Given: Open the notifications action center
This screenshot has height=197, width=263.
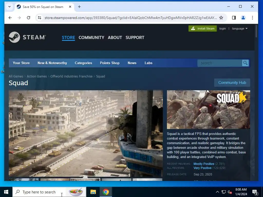Looking at the screenshot, I should pyautogui.click(x=255, y=192).
